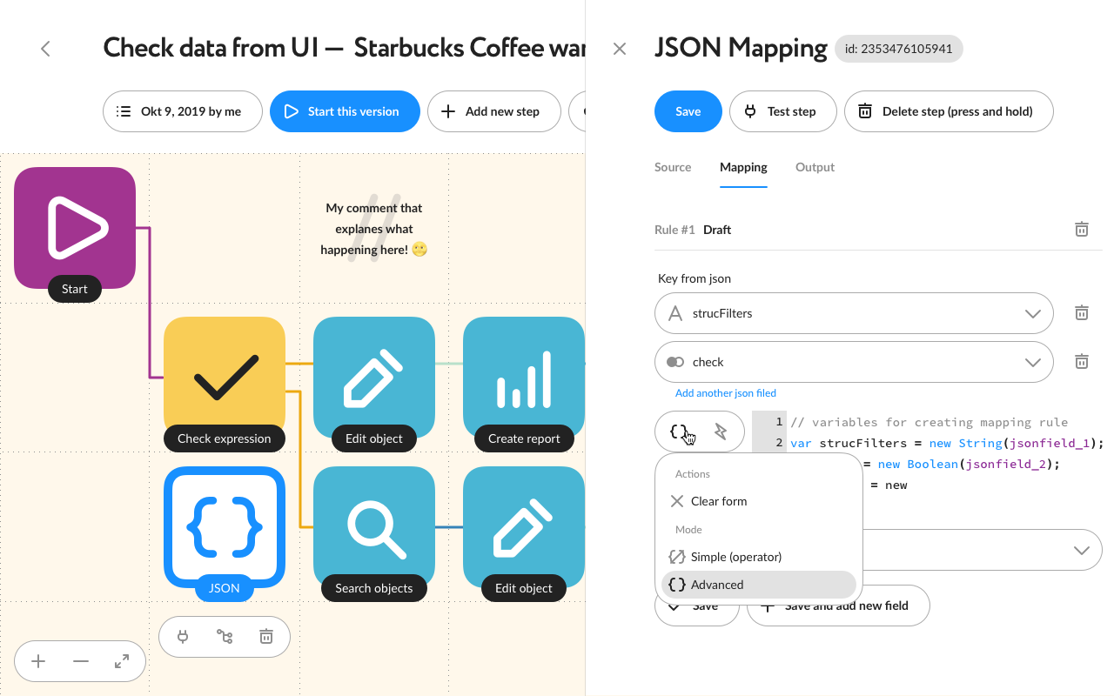The image size is (1114, 696).
Task: Delete the strucFilters json field
Action: (x=1081, y=313)
